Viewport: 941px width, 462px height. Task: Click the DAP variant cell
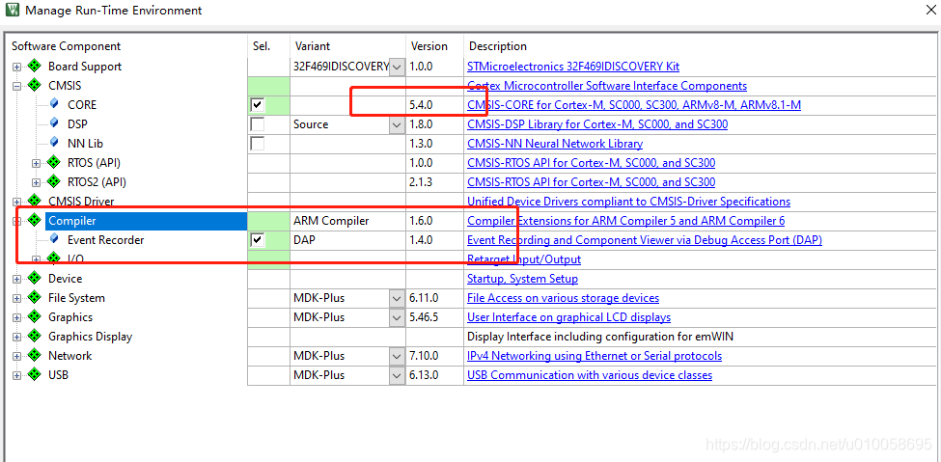(348, 240)
